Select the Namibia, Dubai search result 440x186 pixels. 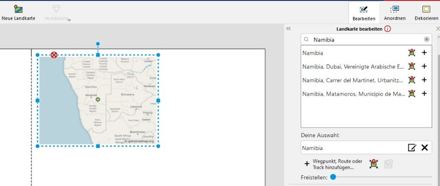(x=353, y=66)
